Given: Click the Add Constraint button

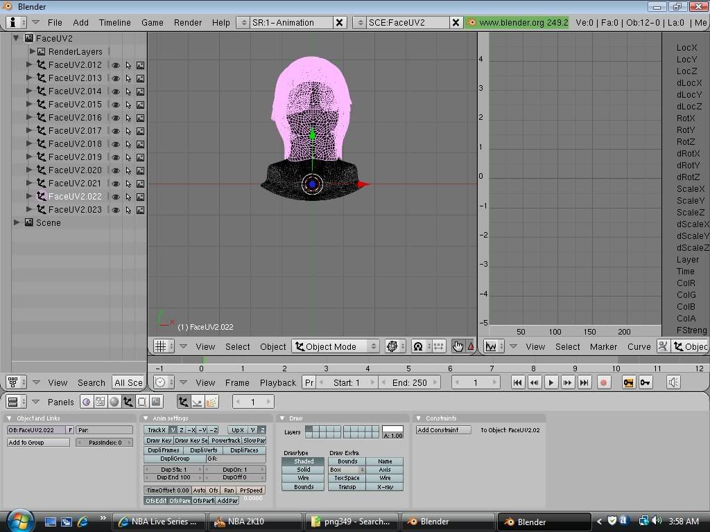Looking at the screenshot, I should pos(443,429).
